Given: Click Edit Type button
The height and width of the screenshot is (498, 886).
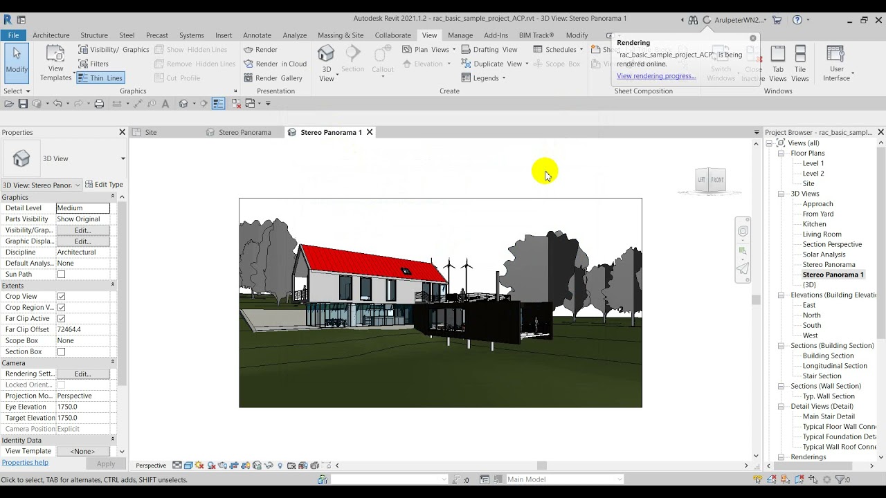Looking at the screenshot, I should tap(105, 185).
